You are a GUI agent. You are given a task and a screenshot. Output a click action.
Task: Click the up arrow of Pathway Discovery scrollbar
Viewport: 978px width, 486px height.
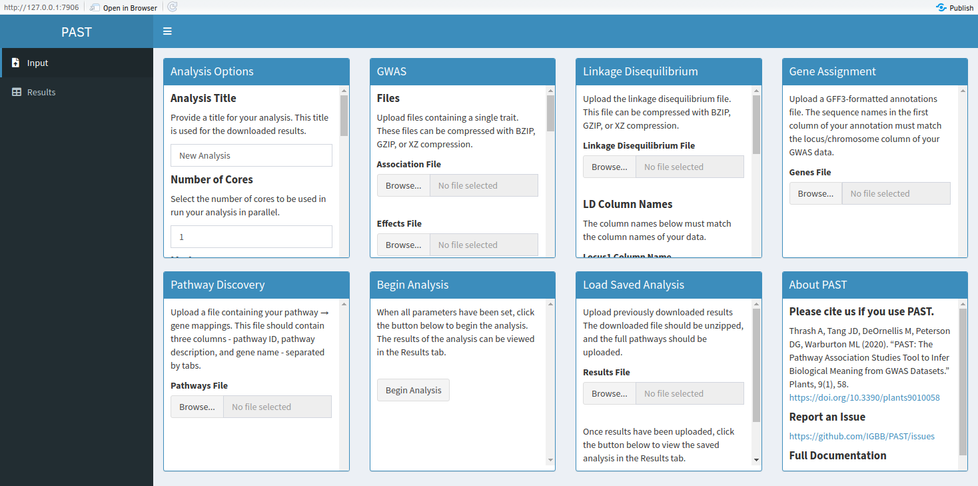[344, 304]
